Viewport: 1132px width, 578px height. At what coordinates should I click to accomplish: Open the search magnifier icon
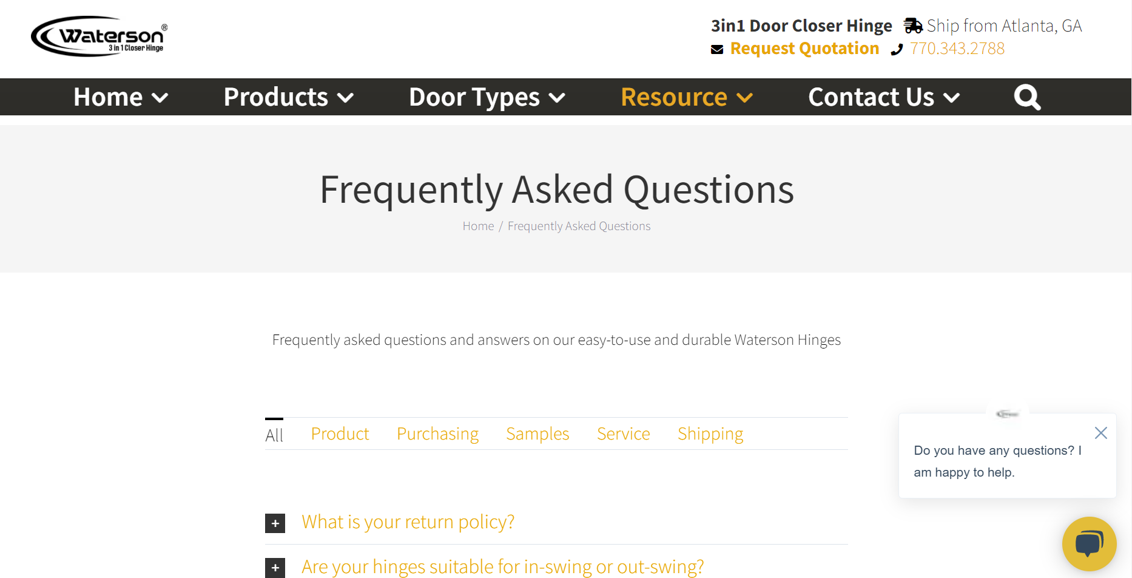[1026, 97]
